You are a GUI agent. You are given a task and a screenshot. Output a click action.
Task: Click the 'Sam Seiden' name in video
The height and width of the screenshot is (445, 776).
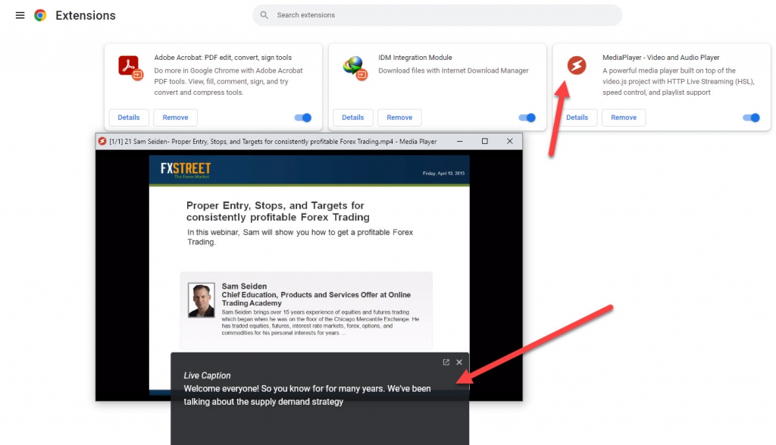point(244,286)
